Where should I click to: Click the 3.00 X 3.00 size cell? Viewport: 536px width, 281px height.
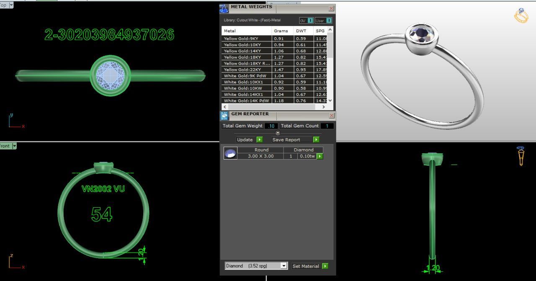(260, 156)
